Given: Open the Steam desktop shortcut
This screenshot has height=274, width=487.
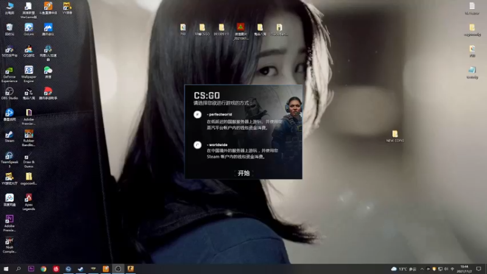Looking at the screenshot, I should click(x=9, y=136).
